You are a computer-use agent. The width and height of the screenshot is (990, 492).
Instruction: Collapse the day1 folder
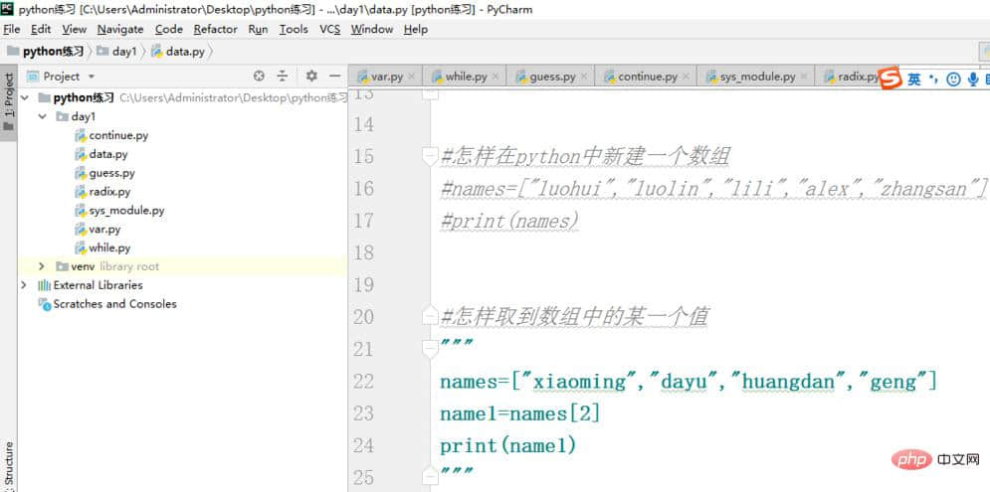coord(43,116)
